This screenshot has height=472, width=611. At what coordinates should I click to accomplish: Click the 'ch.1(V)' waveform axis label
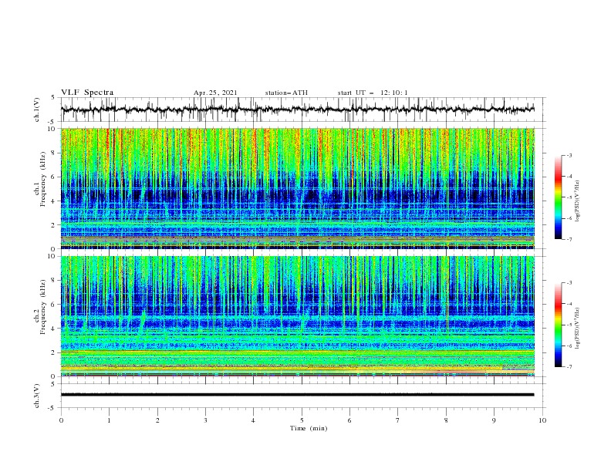(x=37, y=110)
